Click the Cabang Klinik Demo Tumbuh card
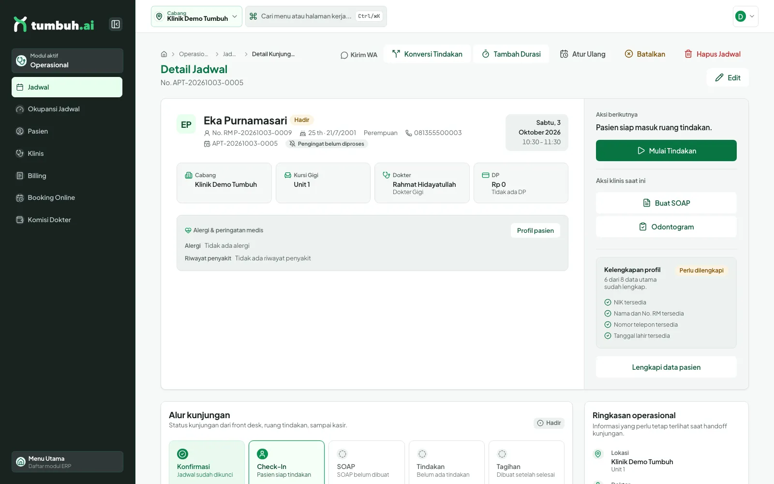Image resolution: width=774 pixels, height=484 pixels. pyautogui.click(x=224, y=183)
